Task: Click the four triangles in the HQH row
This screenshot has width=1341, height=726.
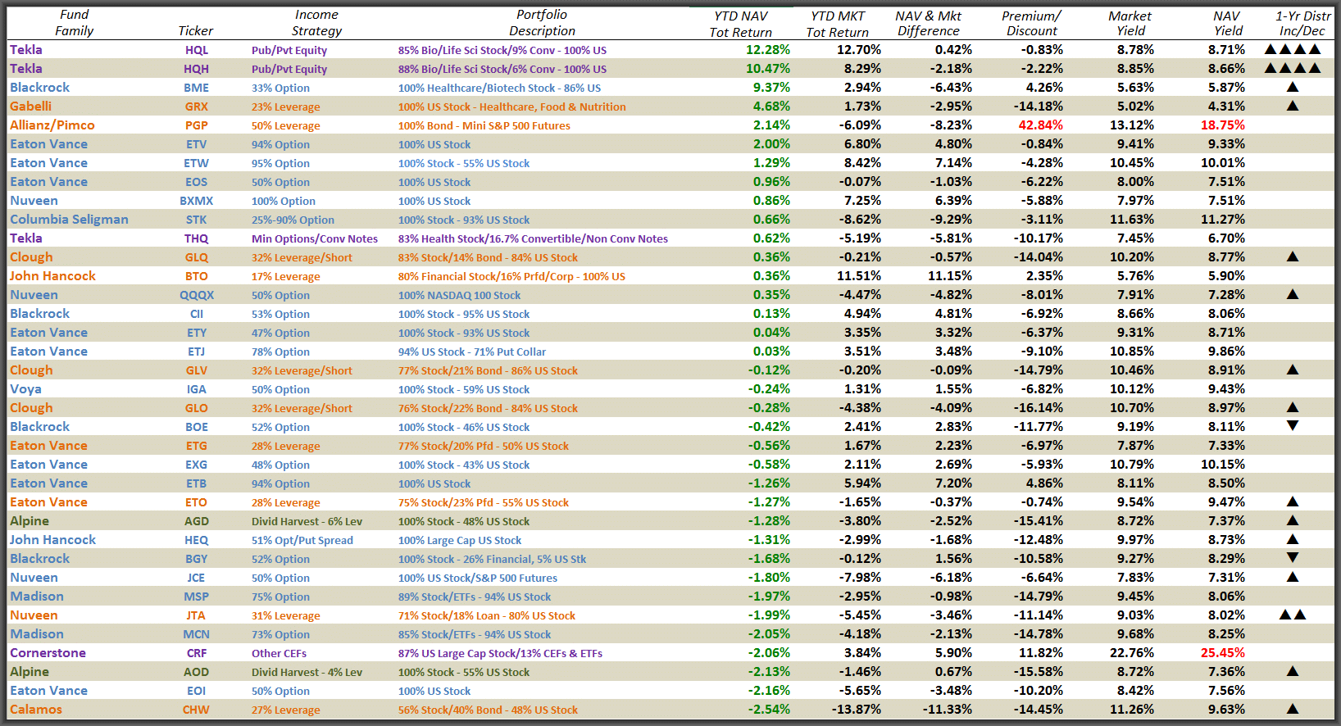Action: 1293,68
